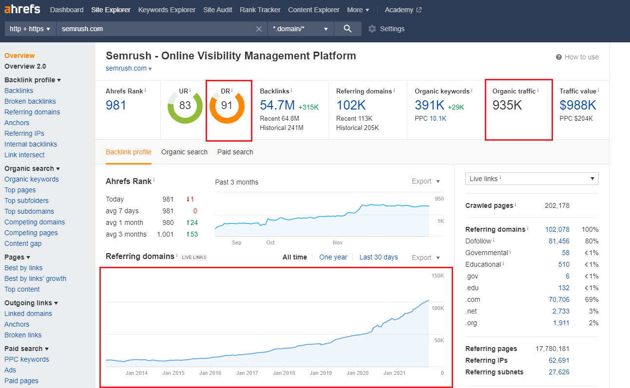Image resolution: width=630 pixels, height=388 pixels.
Task: Click the info icon beside UR
Action: [190, 90]
